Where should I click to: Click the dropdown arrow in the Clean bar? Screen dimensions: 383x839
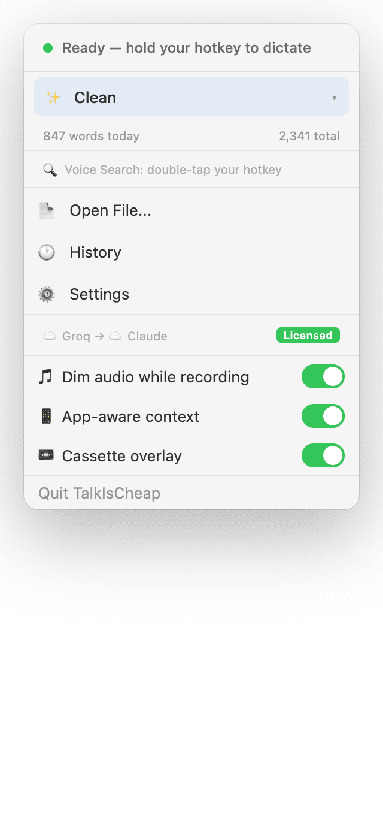tap(337, 96)
